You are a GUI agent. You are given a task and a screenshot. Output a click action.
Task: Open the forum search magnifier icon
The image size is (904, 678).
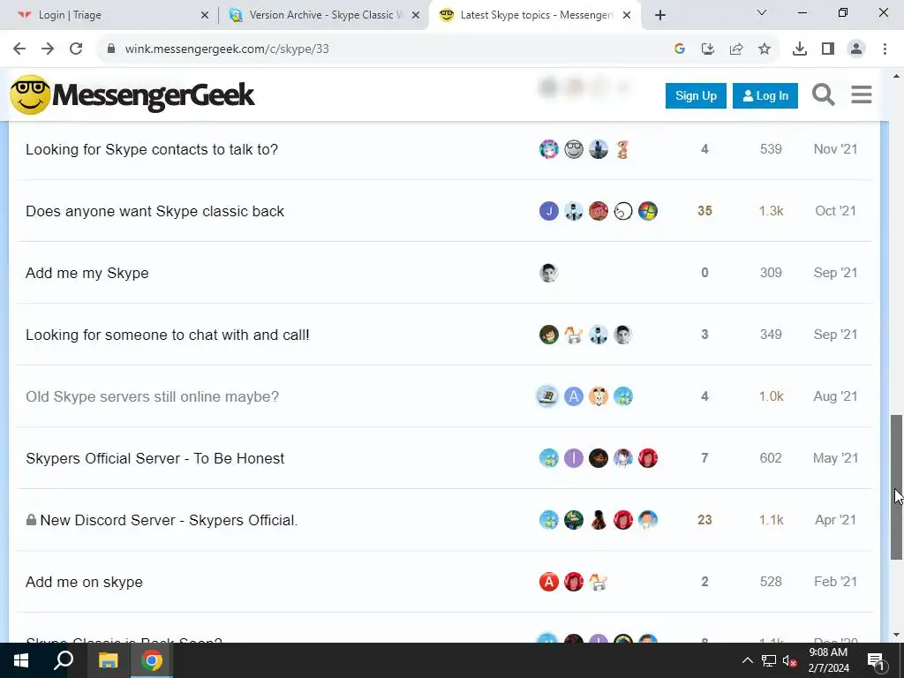coord(824,95)
